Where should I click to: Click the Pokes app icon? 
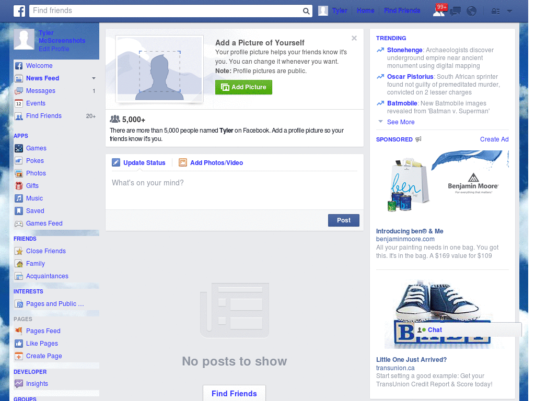19,161
